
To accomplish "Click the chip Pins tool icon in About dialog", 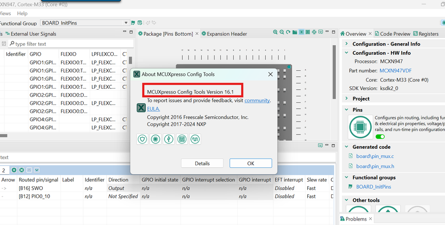I will click(156, 139).
